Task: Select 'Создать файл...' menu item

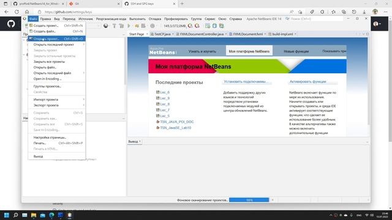Action: 57,31
